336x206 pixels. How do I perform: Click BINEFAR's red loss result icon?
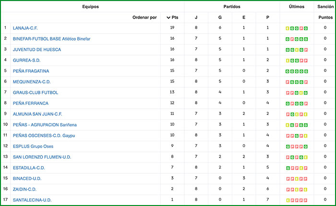click(x=292, y=39)
